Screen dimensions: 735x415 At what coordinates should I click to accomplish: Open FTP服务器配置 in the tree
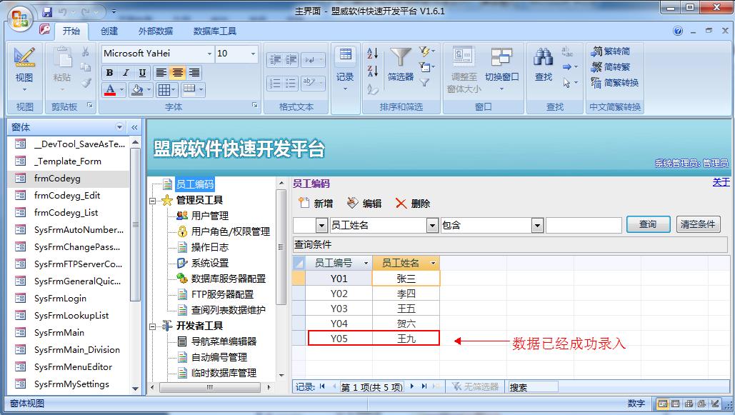pyautogui.click(x=222, y=294)
